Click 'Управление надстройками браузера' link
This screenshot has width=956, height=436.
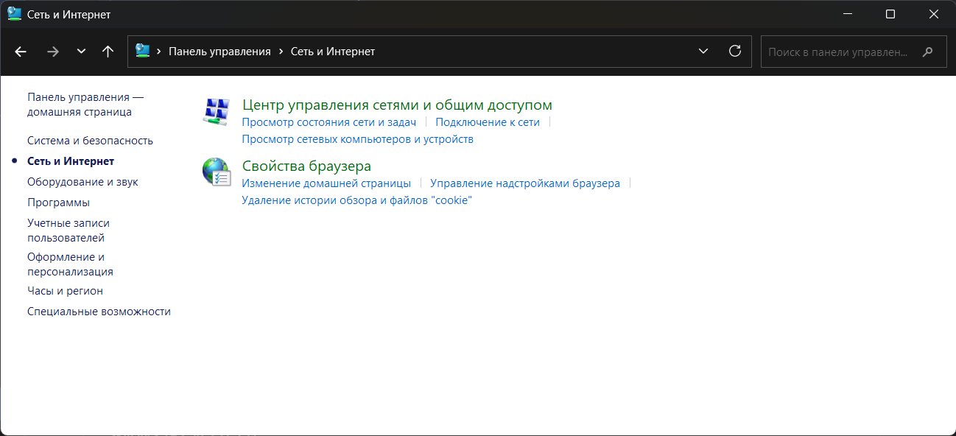click(524, 183)
